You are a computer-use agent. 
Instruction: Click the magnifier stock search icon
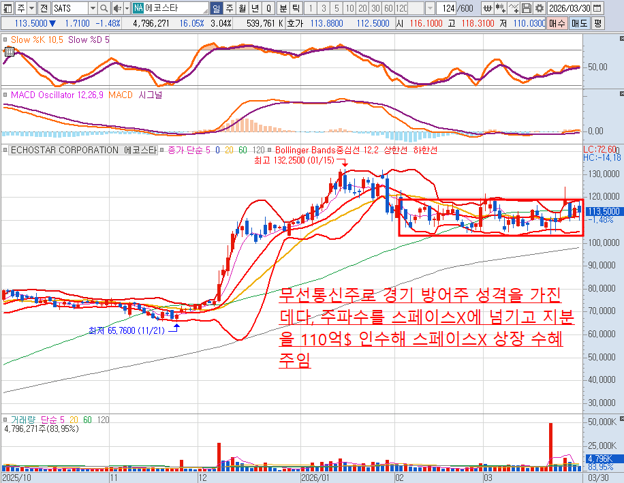104,8
